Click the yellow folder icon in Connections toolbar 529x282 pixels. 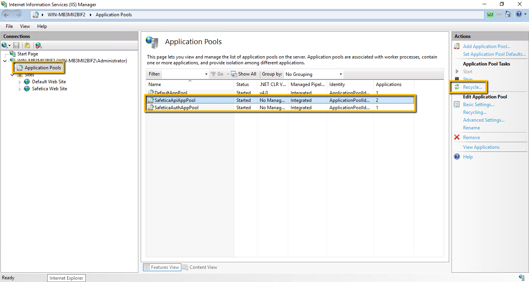27,45
